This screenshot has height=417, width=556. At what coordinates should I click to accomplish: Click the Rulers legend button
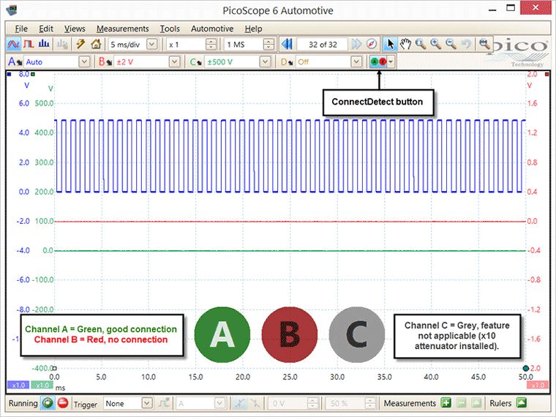coord(521,403)
